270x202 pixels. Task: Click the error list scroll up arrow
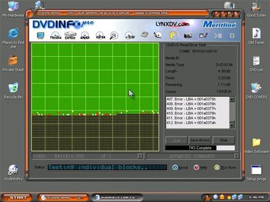click(x=232, y=99)
